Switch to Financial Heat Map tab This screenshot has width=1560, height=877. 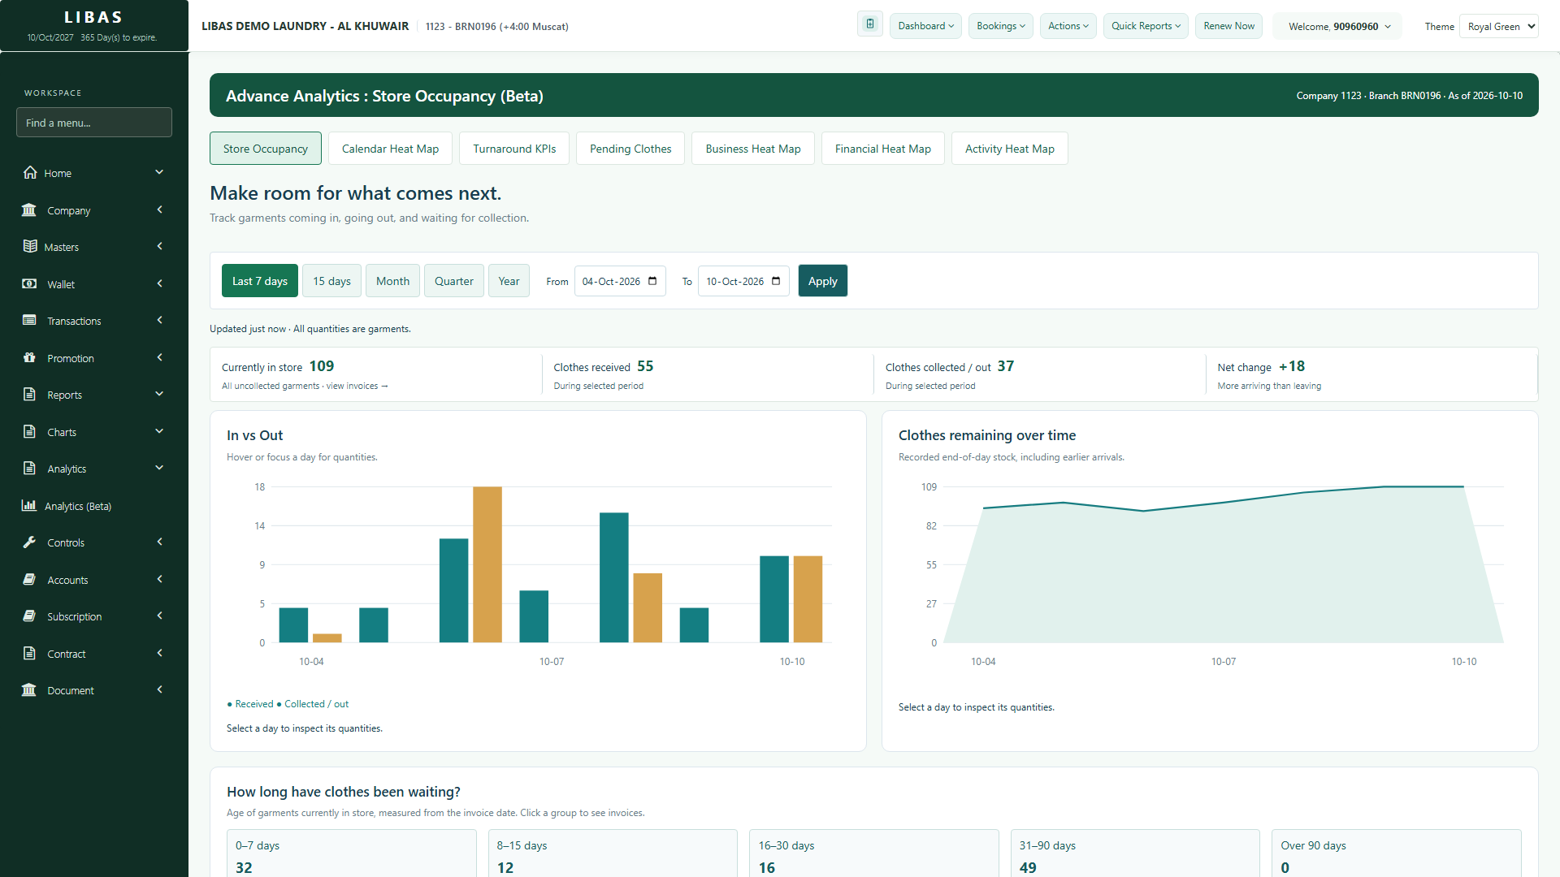tap(882, 149)
